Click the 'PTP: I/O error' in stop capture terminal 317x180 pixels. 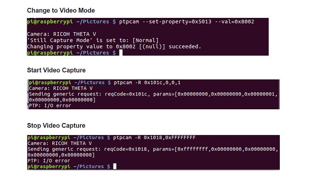click(49, 161)
